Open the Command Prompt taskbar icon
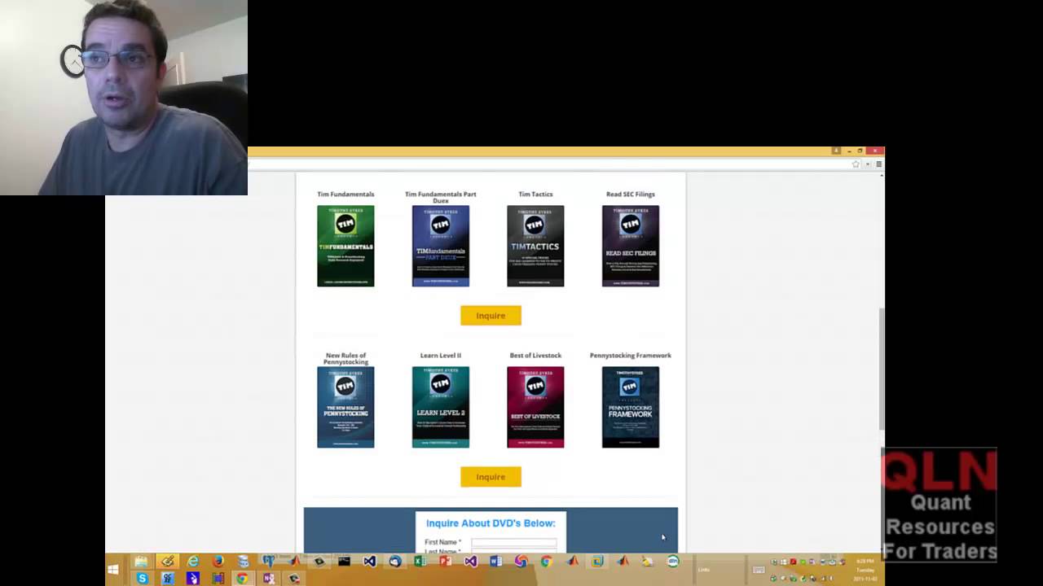 pyautogui.click(x=344, y=562)
